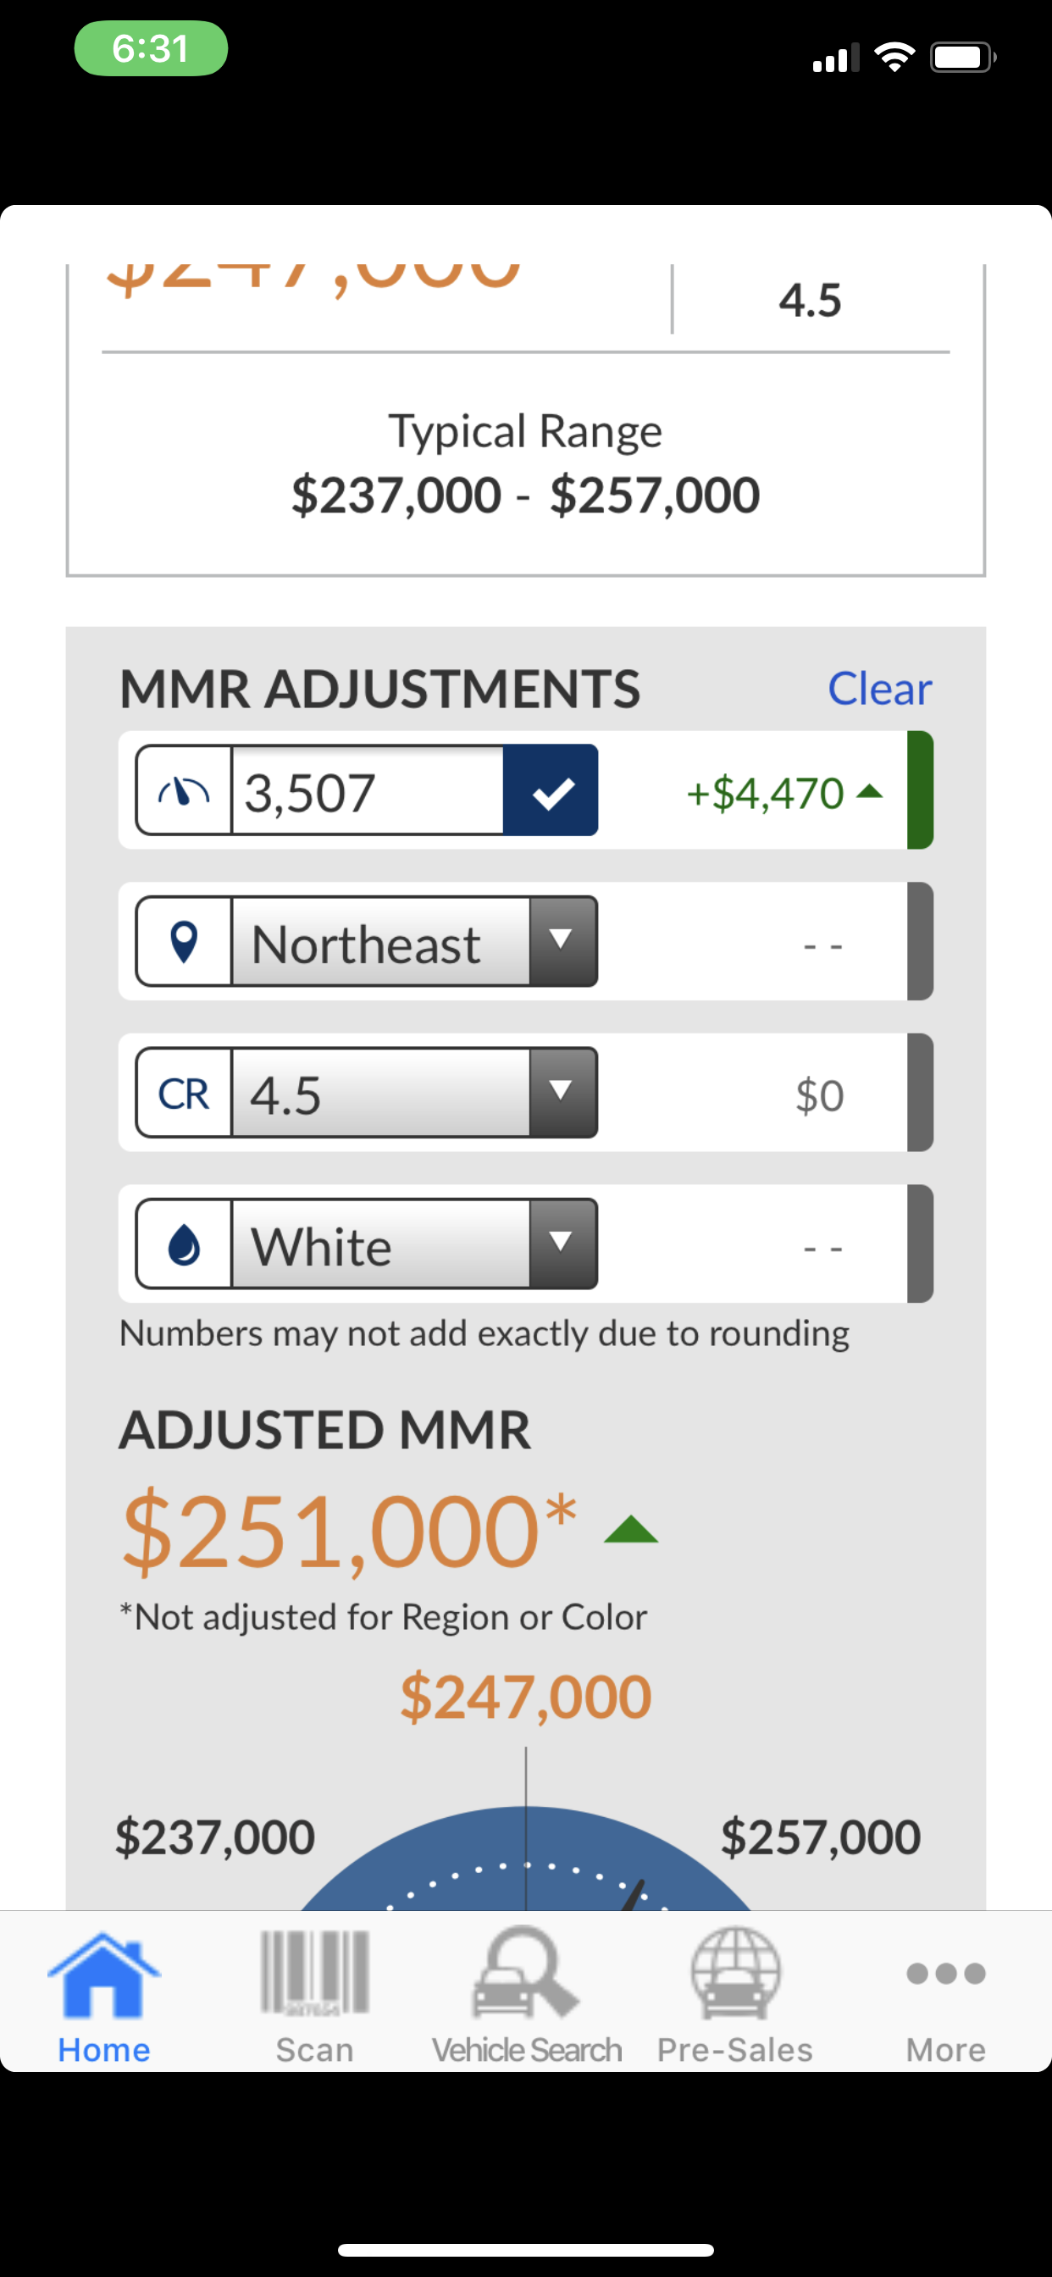Screen dimensions: 1052x2277
Task: Open the Scan barcode tab
Action: (314, 1986)
